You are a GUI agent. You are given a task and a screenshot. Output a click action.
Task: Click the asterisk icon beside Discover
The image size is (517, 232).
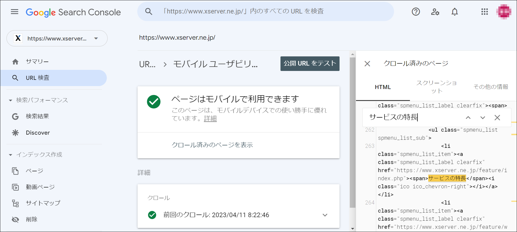tap(15, 133)
